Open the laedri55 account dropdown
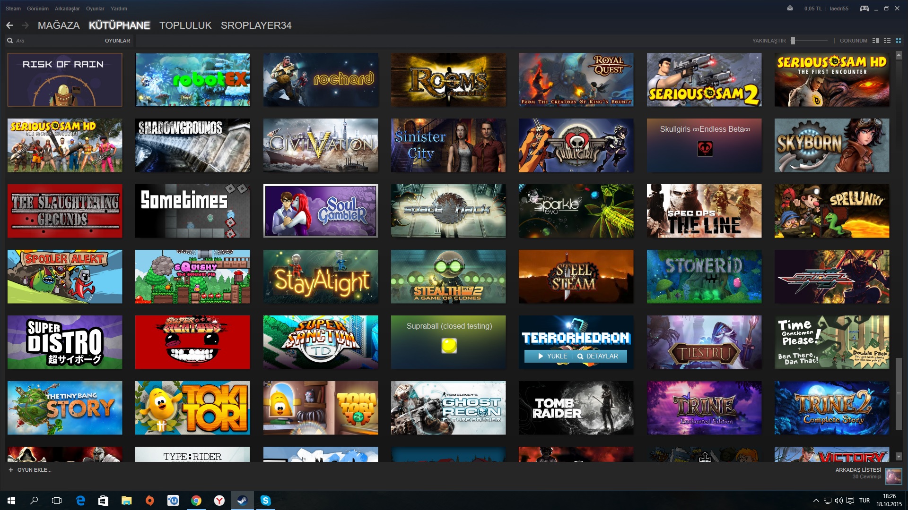 839,8
